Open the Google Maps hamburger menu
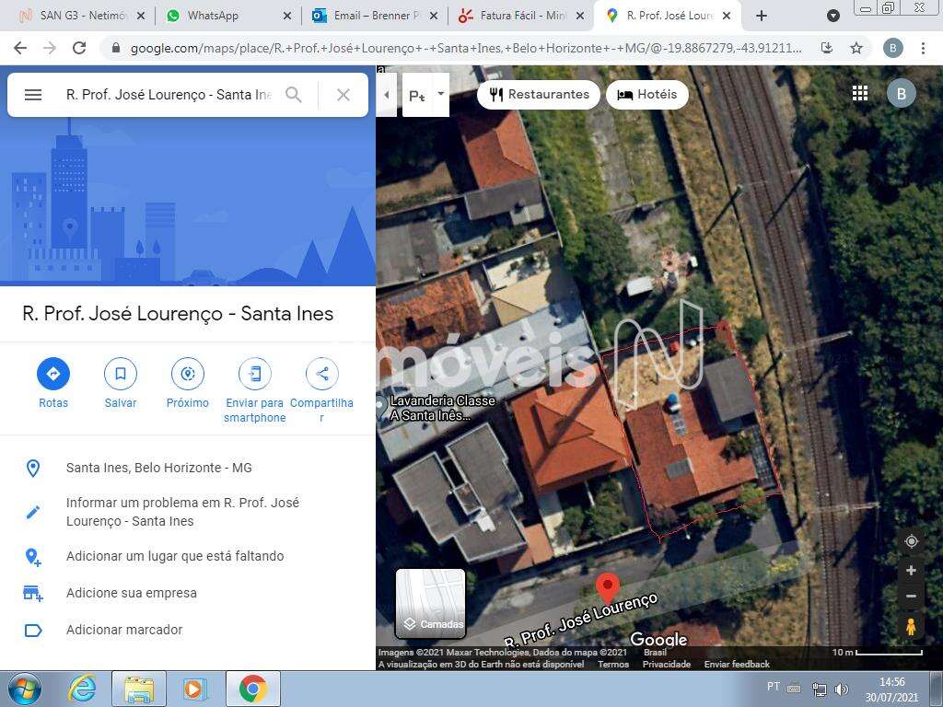The height and width of the screenshot is (707, 943). point(33,95)
